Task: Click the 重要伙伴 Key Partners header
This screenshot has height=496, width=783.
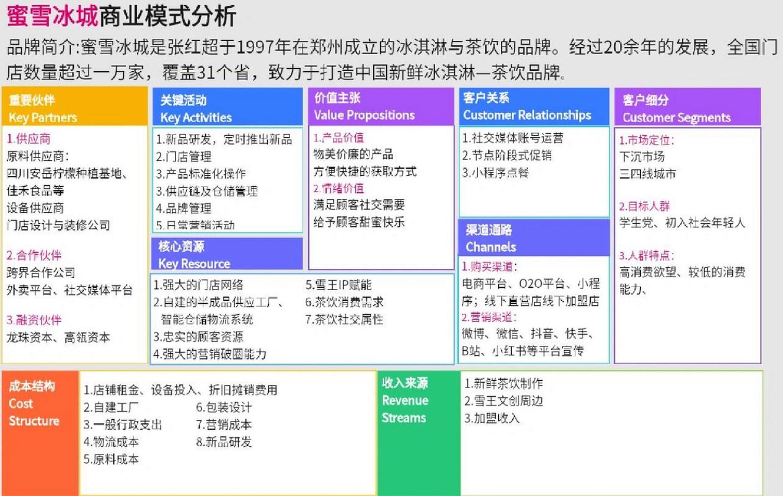Action: point(75,107)
